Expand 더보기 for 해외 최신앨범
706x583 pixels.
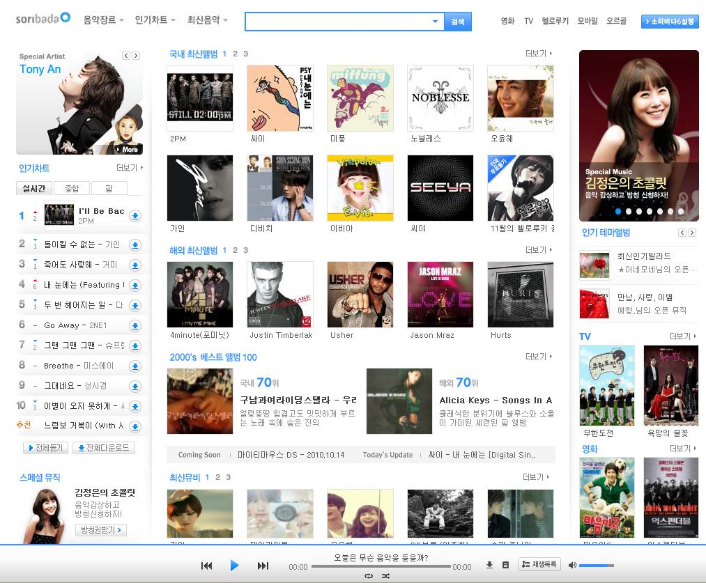pyautogui.click(x=539, y=249)
